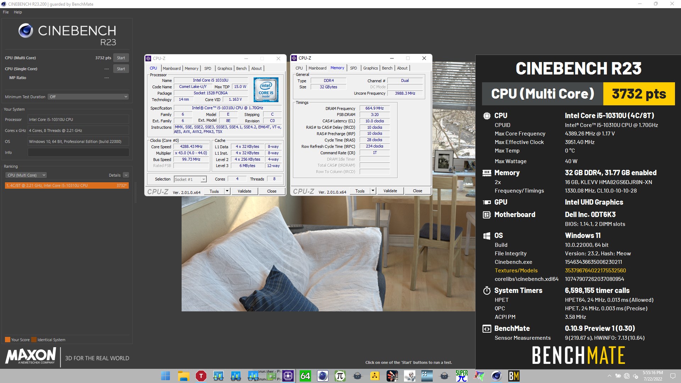Click Validate in right CPU-Z window
Screen dimensions: 681x383
point(390,191)
